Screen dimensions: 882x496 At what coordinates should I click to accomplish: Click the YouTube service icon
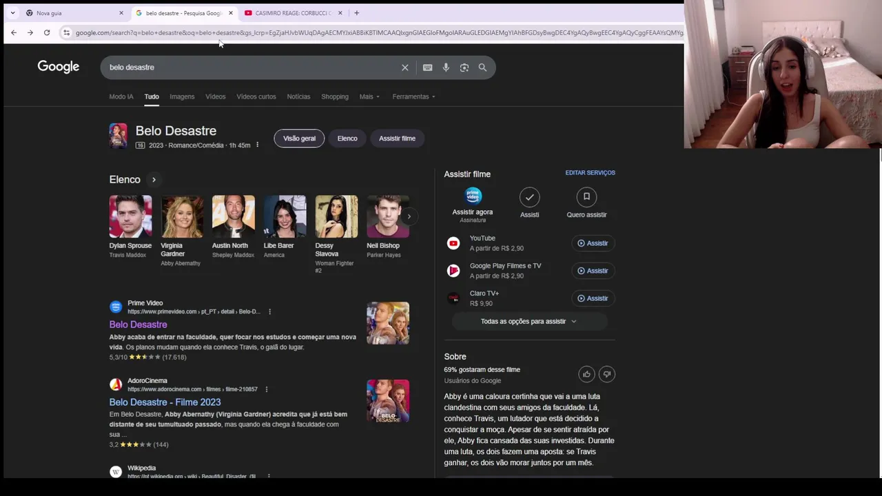coord(453,243)
